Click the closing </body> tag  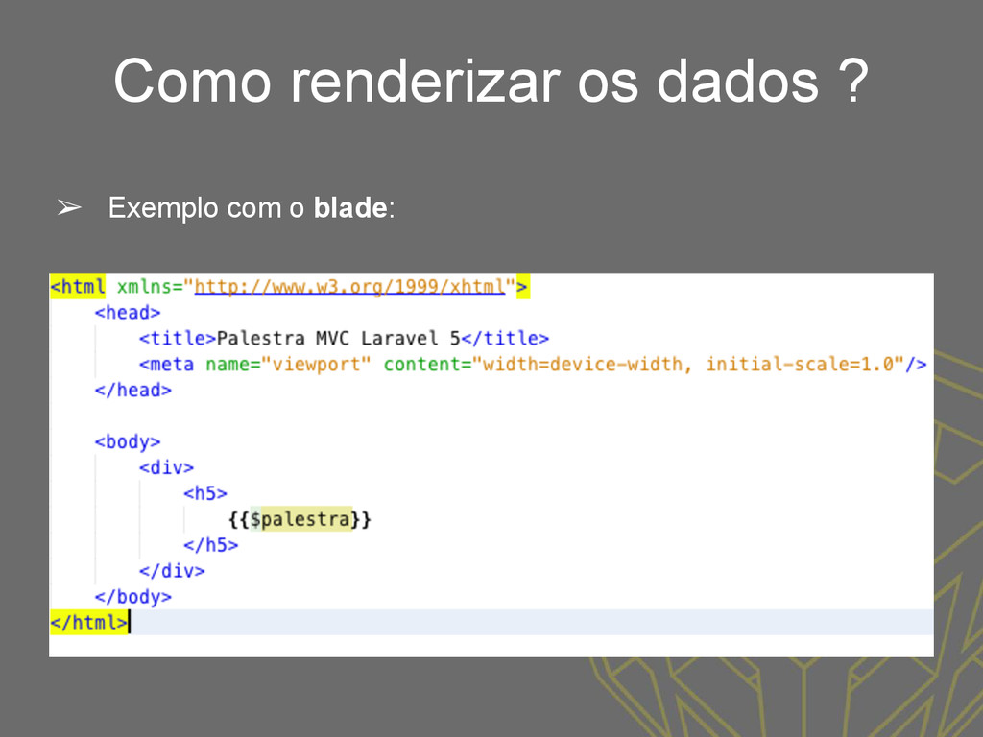132,597
